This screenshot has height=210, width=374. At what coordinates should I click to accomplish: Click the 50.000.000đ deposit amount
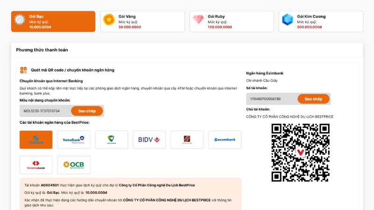click(x=130, y=27)
